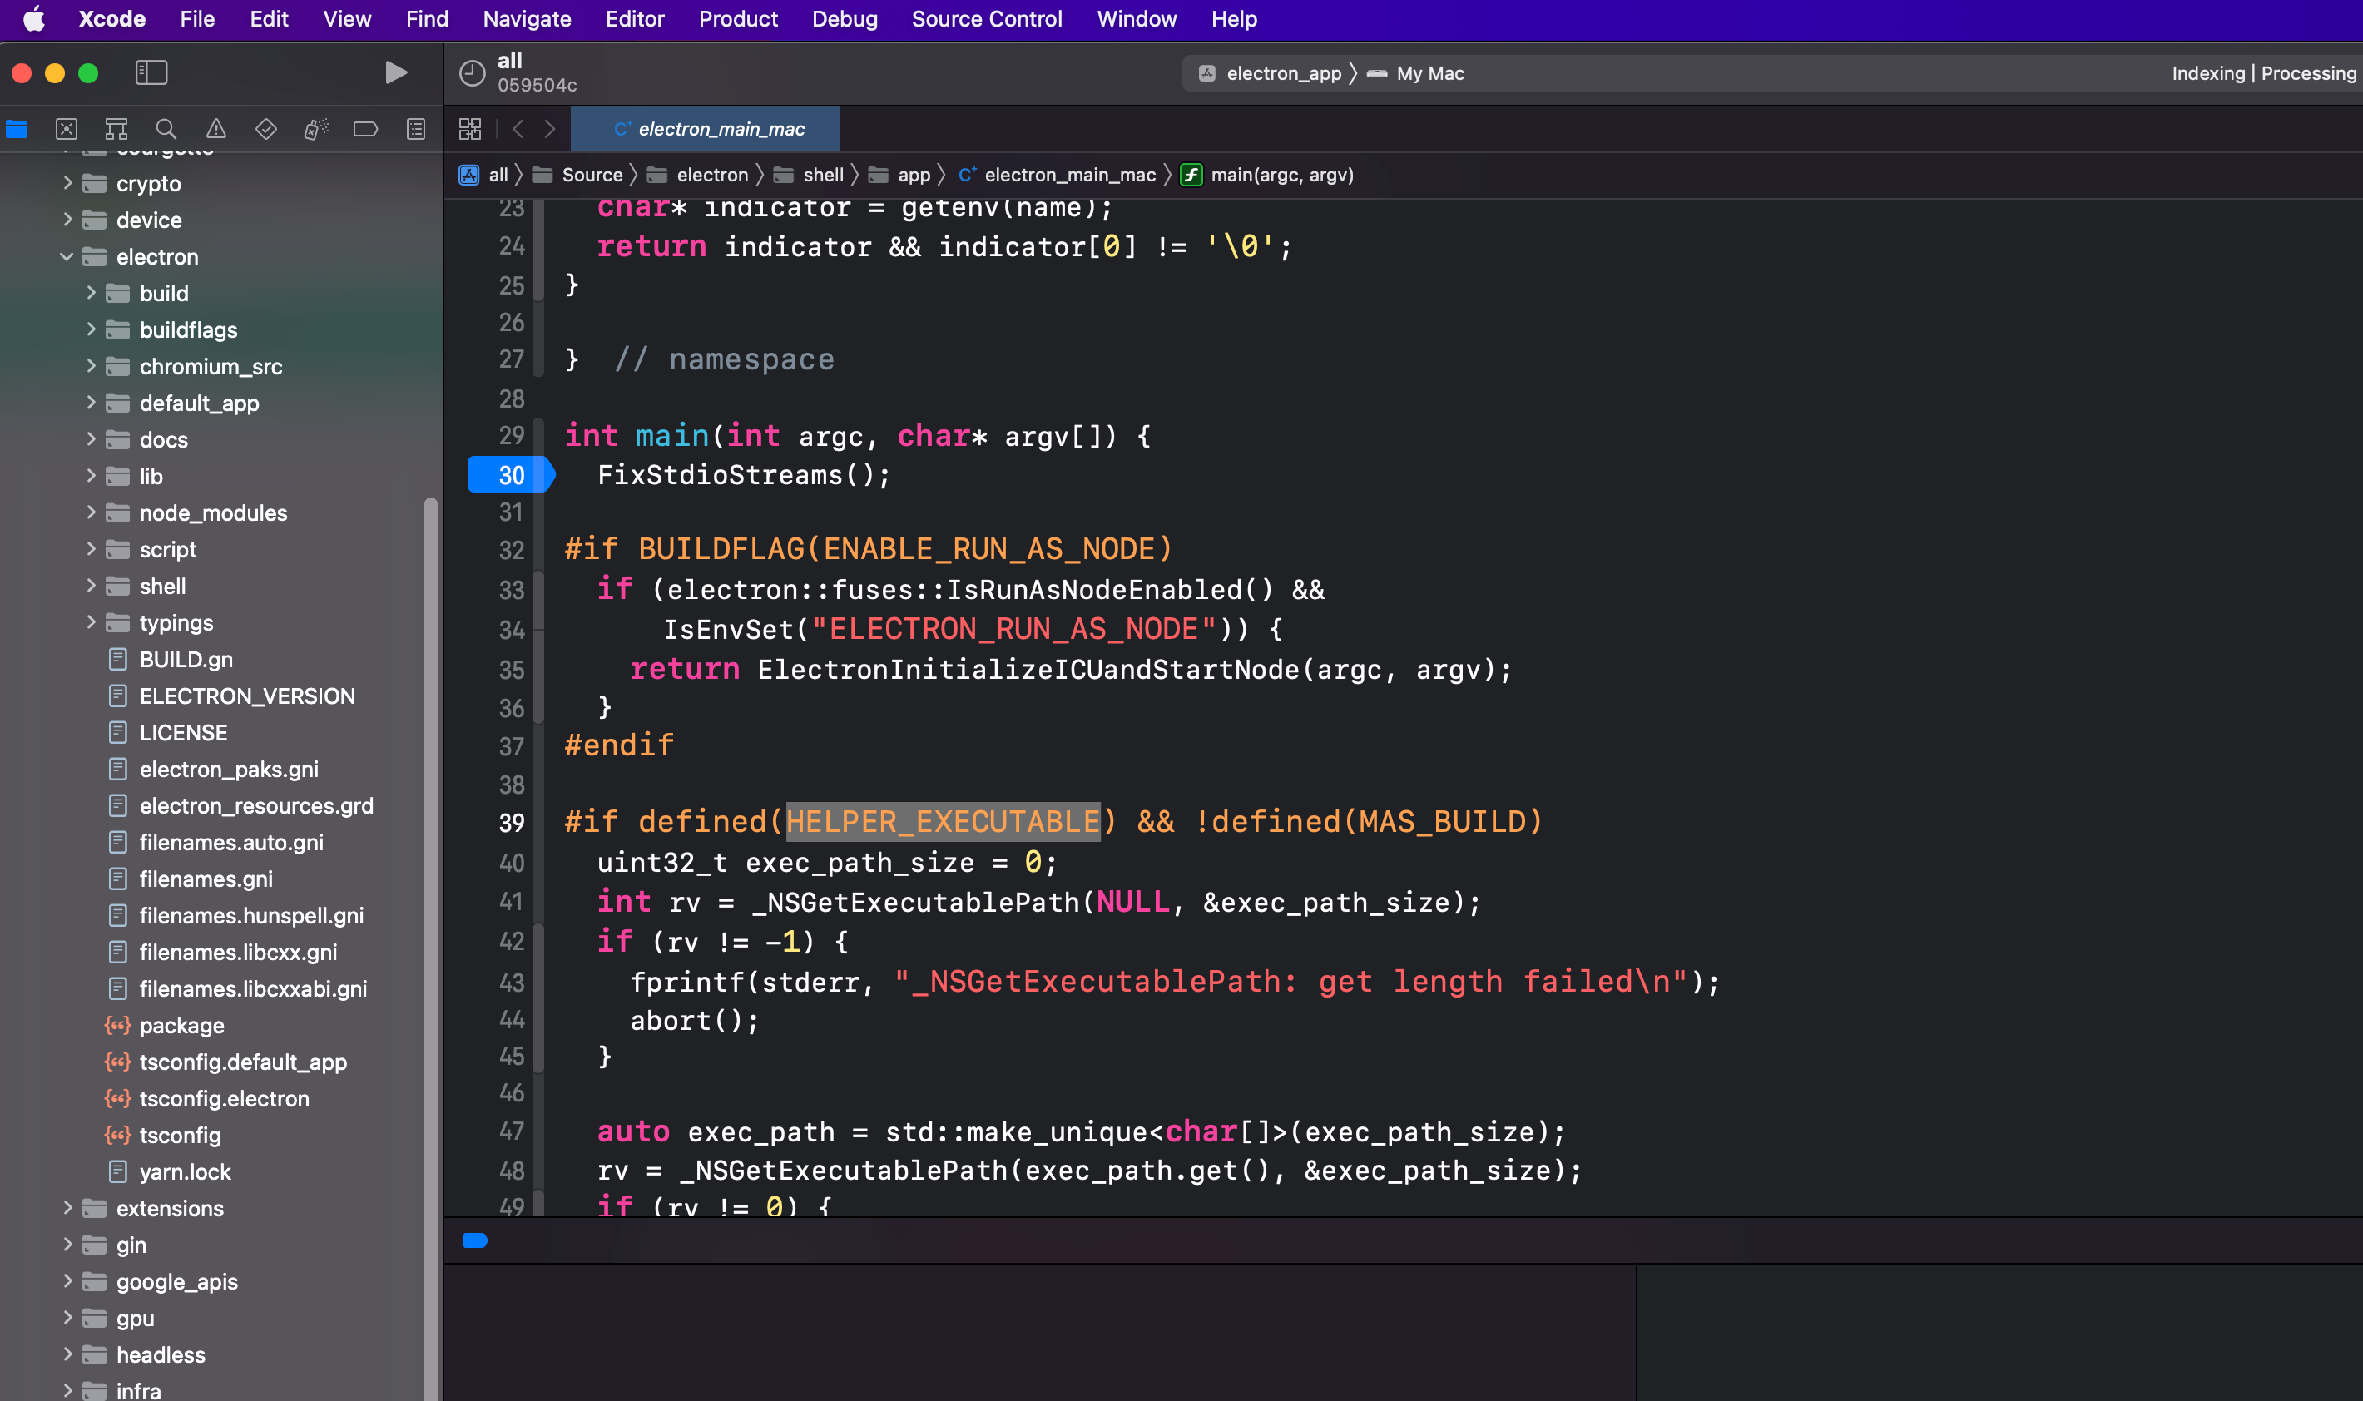Image resolution: width=2363 pixels, height=1401 pixels.
Task: Expand the node_modules folder
Action: tap(91, 512)
